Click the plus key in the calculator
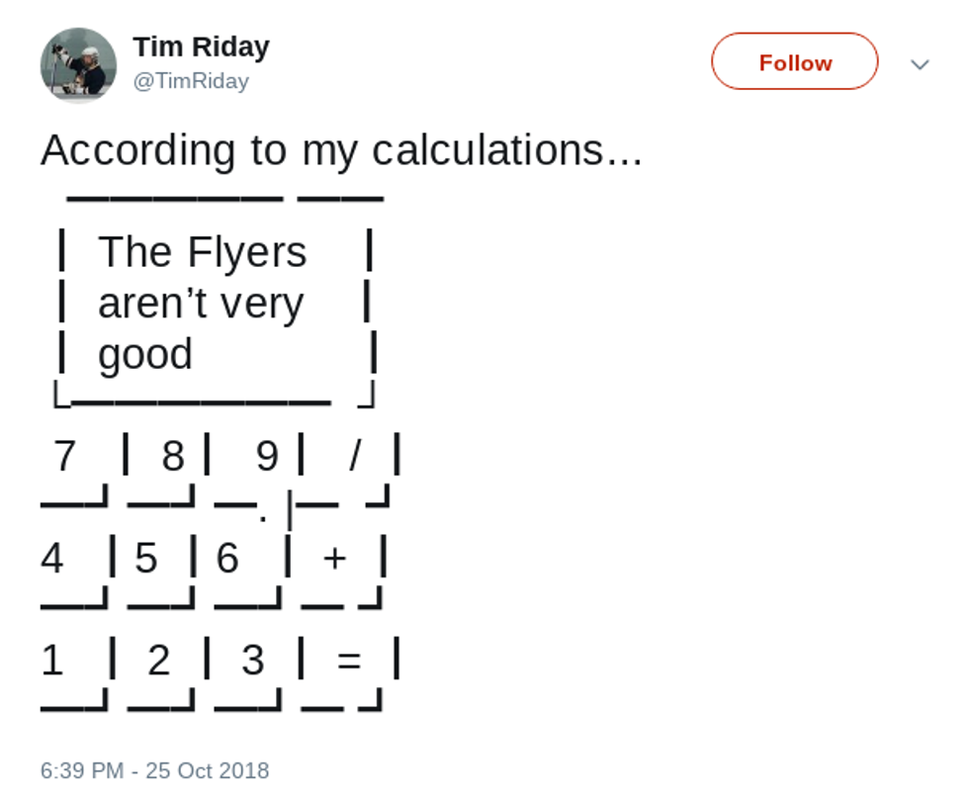This screenshot has height=799, width=969. [335, 559]
